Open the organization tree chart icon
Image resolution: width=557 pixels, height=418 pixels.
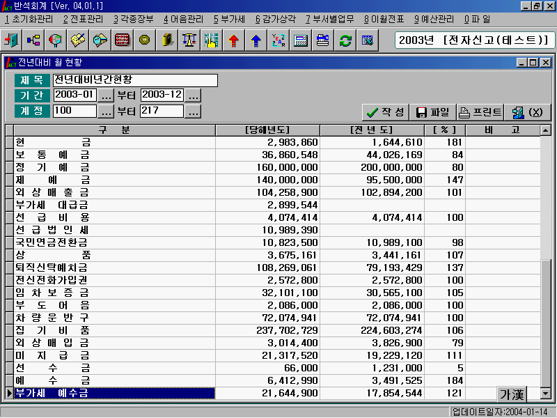tap(34, 40)
